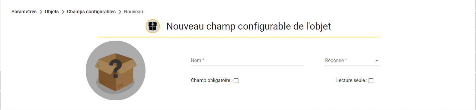Select the Nouveau breadcrumb item
The height and width of the screenshot is (110, 476).
133,12
